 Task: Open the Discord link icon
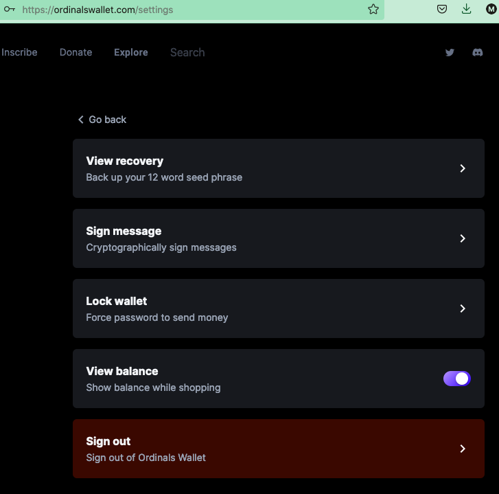(x=477, y=52)
